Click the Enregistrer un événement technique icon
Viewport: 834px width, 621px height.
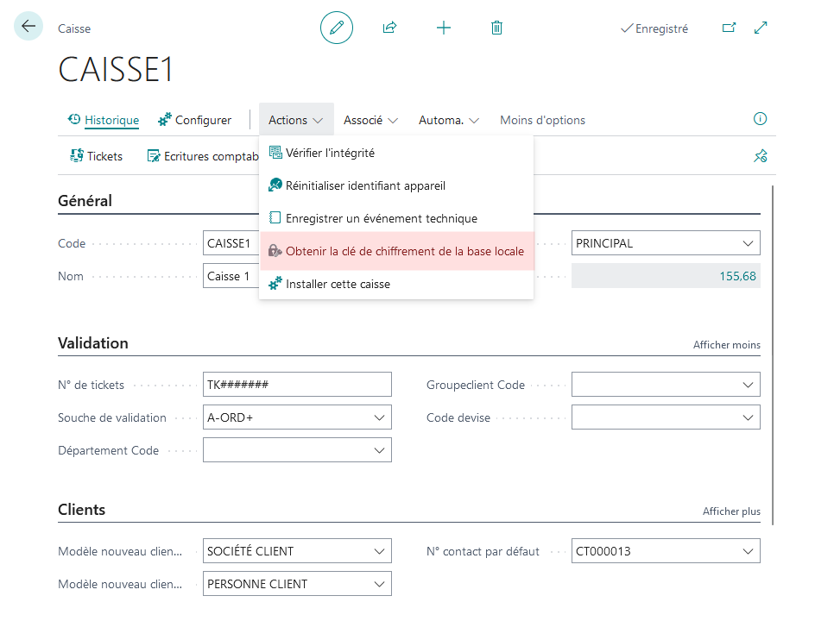pos(275,218)
